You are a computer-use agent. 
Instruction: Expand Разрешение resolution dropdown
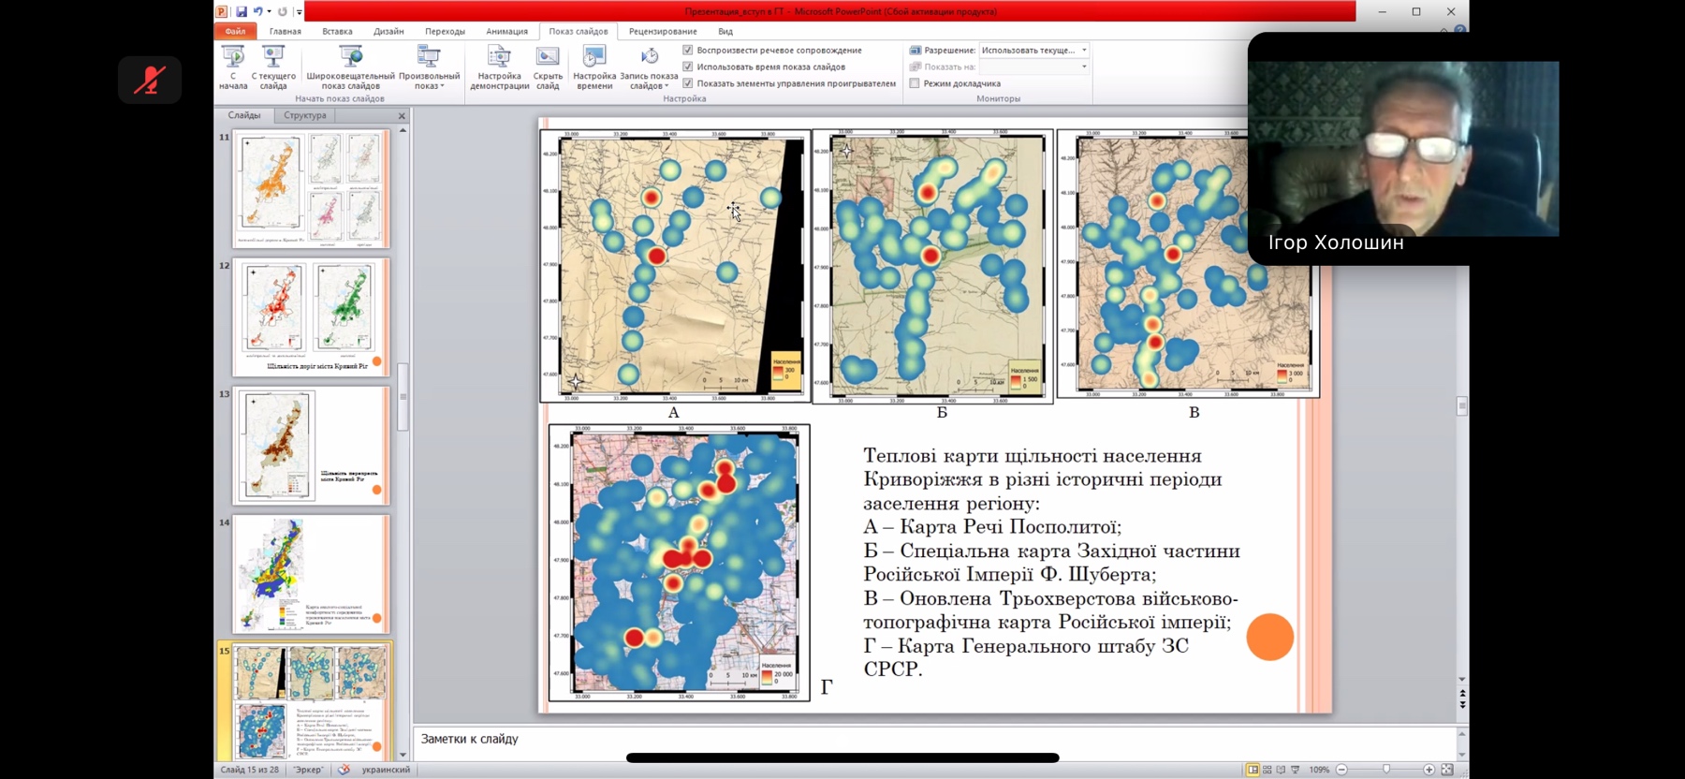[1084, 51]
